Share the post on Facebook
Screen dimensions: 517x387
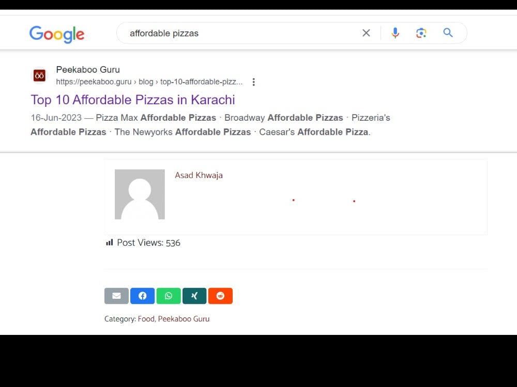[x=143, y=296]
